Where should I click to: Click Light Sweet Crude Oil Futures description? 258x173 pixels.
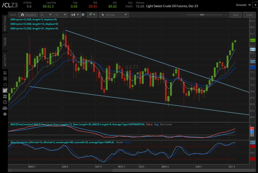172,6
